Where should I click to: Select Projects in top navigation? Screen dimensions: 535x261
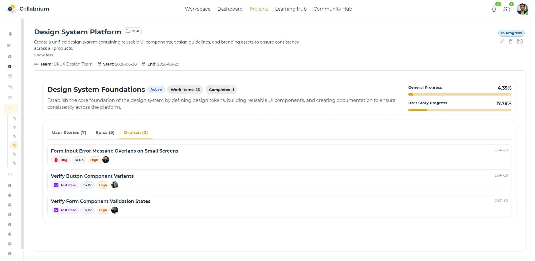259,9
